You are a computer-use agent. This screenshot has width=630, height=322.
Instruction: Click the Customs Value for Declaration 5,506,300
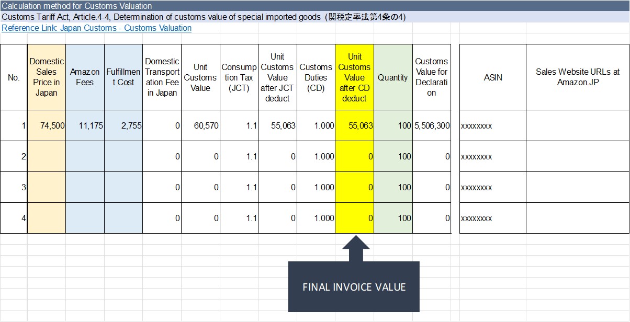pos(431,126)
